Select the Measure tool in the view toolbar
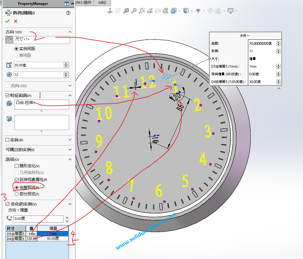 (126, 11)
